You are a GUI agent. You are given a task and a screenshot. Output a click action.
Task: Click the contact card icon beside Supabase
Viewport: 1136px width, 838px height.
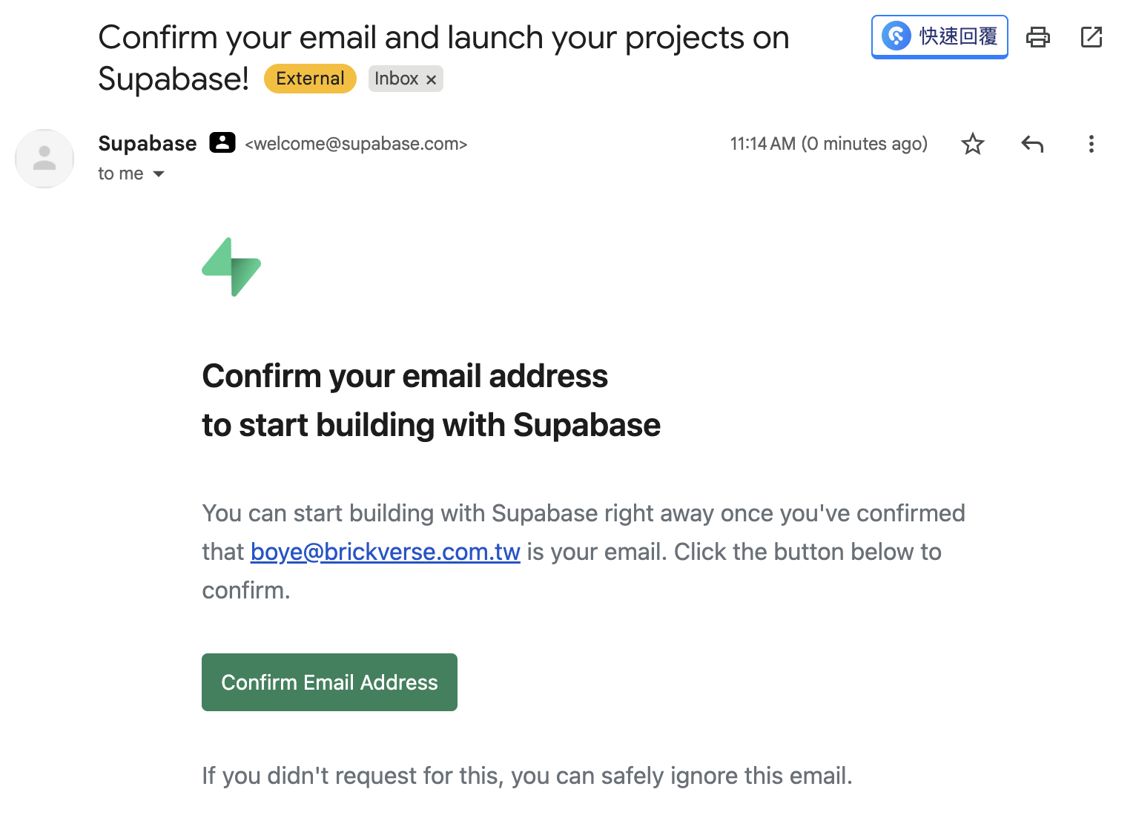pyautogui.click(x=222, y=142)
